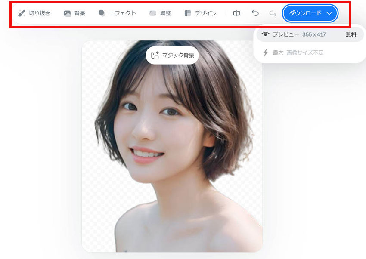Undo the last edit
Screen dimensions: 366x259
[x=255, y=13]
